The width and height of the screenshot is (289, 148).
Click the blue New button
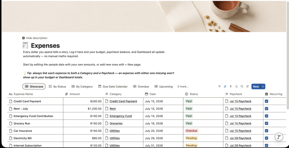[x=256, y=86]
